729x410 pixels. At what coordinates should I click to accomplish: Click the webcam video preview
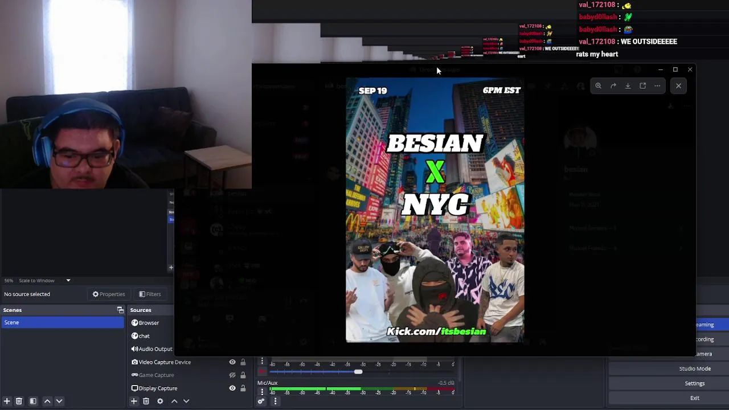pyautogui.click(x=126, y=94)
